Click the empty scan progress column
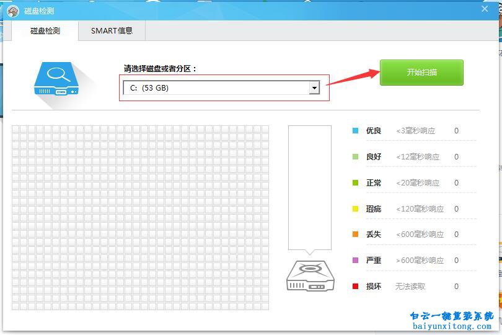Screen dimensions: 502x335 click(309, 186)
